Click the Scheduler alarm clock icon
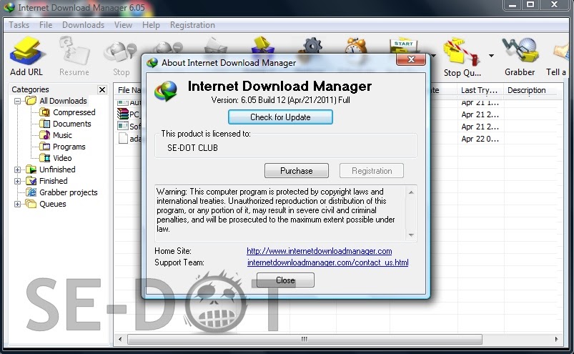574x354 pixels. coord(355,45)
